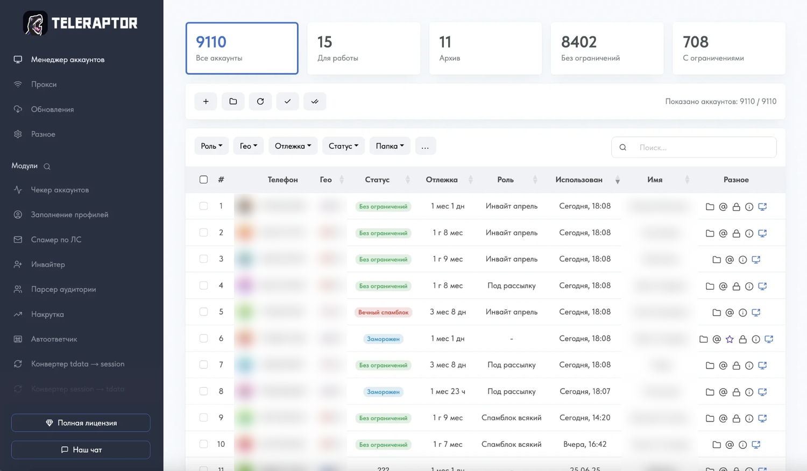This screenshot has height=471, width=807.
Task: Open the Инвайтер module
Action: pyautogui.click(x=48, y=265)
